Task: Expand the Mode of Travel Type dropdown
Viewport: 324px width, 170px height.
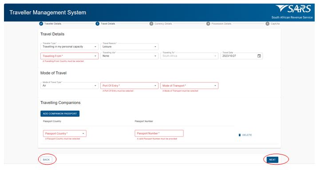Action: click(x=69, y=85)
